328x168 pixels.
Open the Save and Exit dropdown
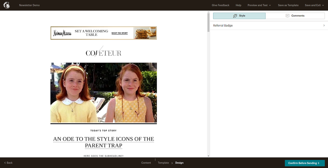315,5
